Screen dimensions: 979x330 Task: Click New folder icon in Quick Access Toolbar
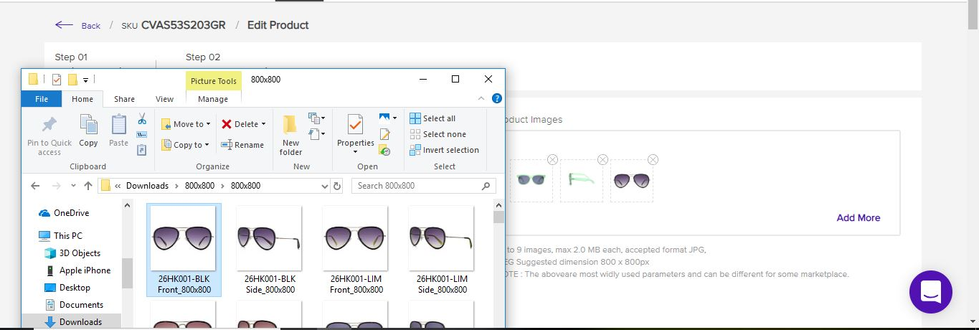(x=72, y=80)
